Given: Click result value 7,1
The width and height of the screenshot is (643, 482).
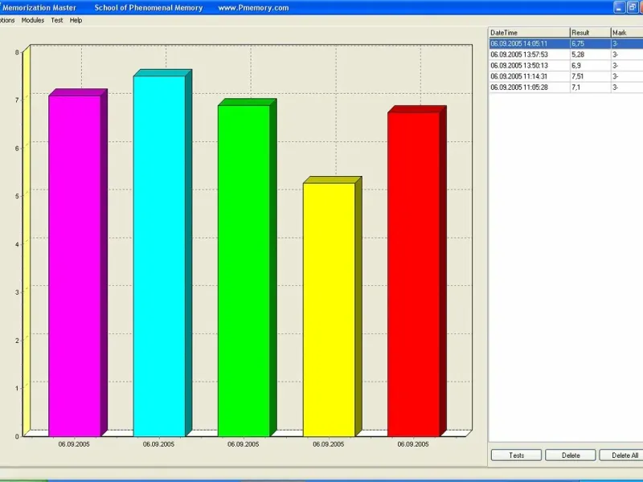Looking at the screenshot, I should click(x=575, y=88).
